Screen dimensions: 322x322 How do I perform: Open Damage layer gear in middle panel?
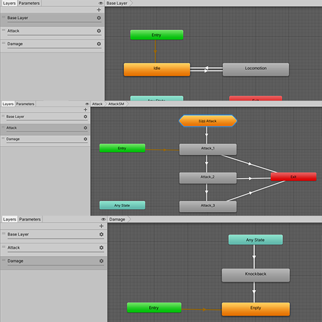(86, 139)
